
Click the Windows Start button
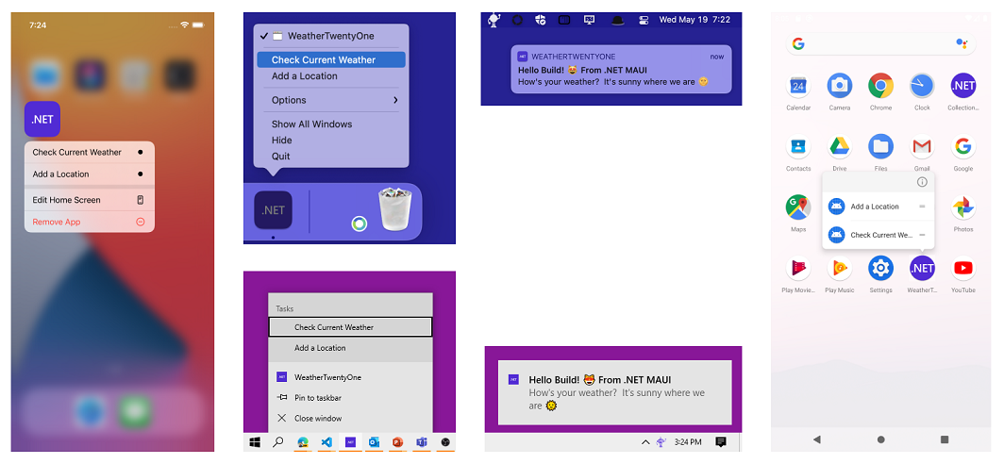[x=254, y=442]
